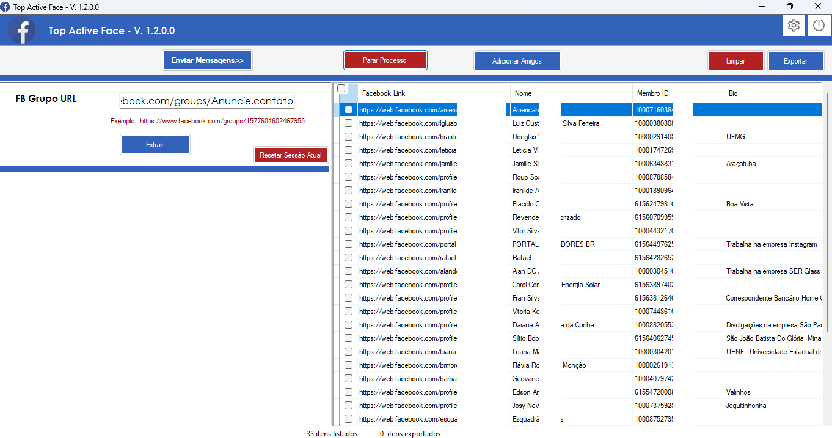Sort by Membro ID column header
Viewport: 832px width, 438px height.
(x=678, y=93)
